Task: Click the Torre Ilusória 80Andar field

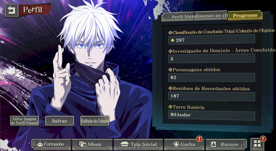Action: tap(211, 115)
